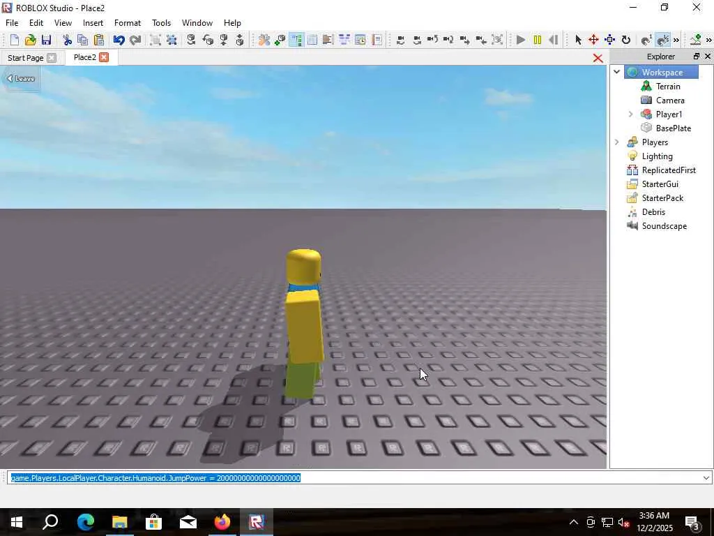The width and height of the screenshot is (714, 536).
Task: Close the Start Page tab
Action: pyautogui.click(x=52, y=58)
